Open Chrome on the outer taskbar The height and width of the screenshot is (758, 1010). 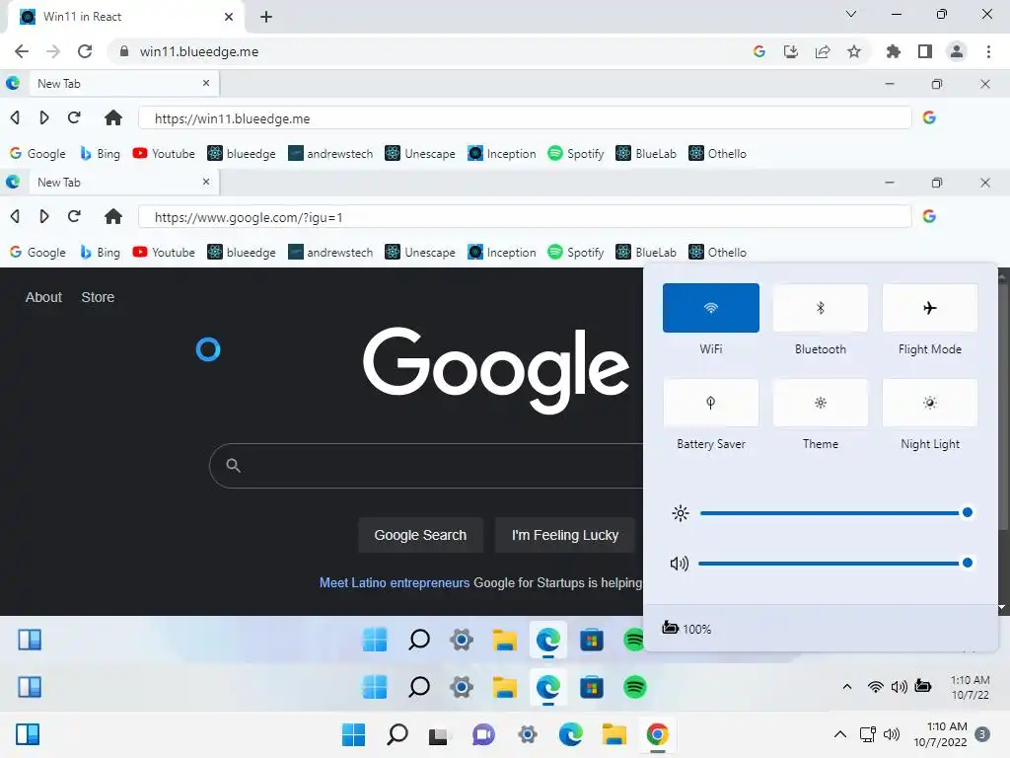[x=657, y=734]
